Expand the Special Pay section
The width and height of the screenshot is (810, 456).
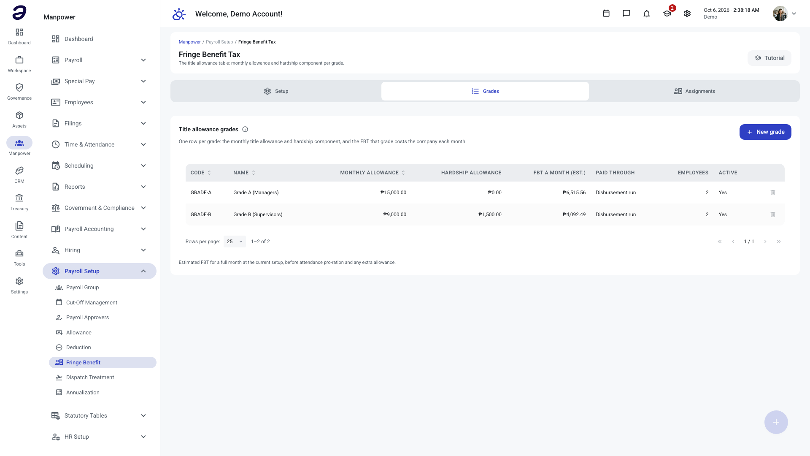coord(100,81)
